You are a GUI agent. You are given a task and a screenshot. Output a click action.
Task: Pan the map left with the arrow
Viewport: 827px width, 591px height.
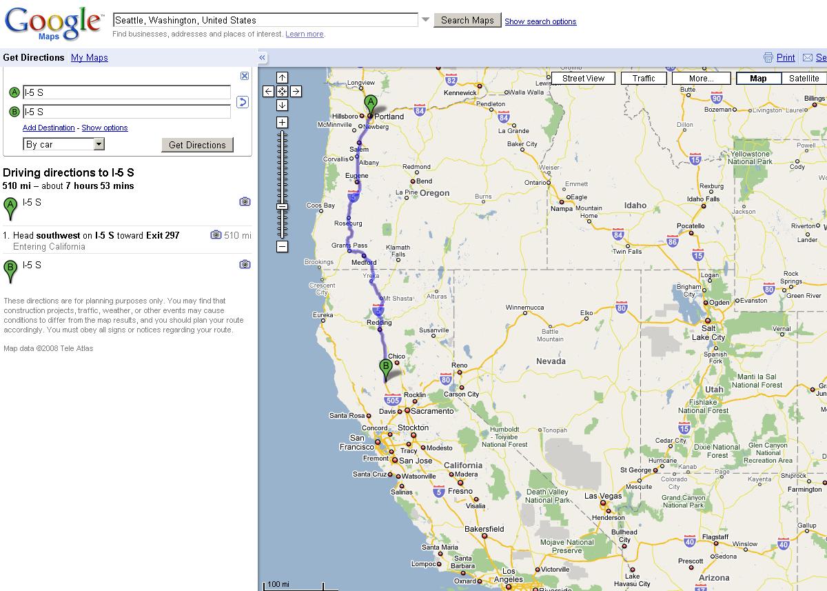tap(268, 91)
